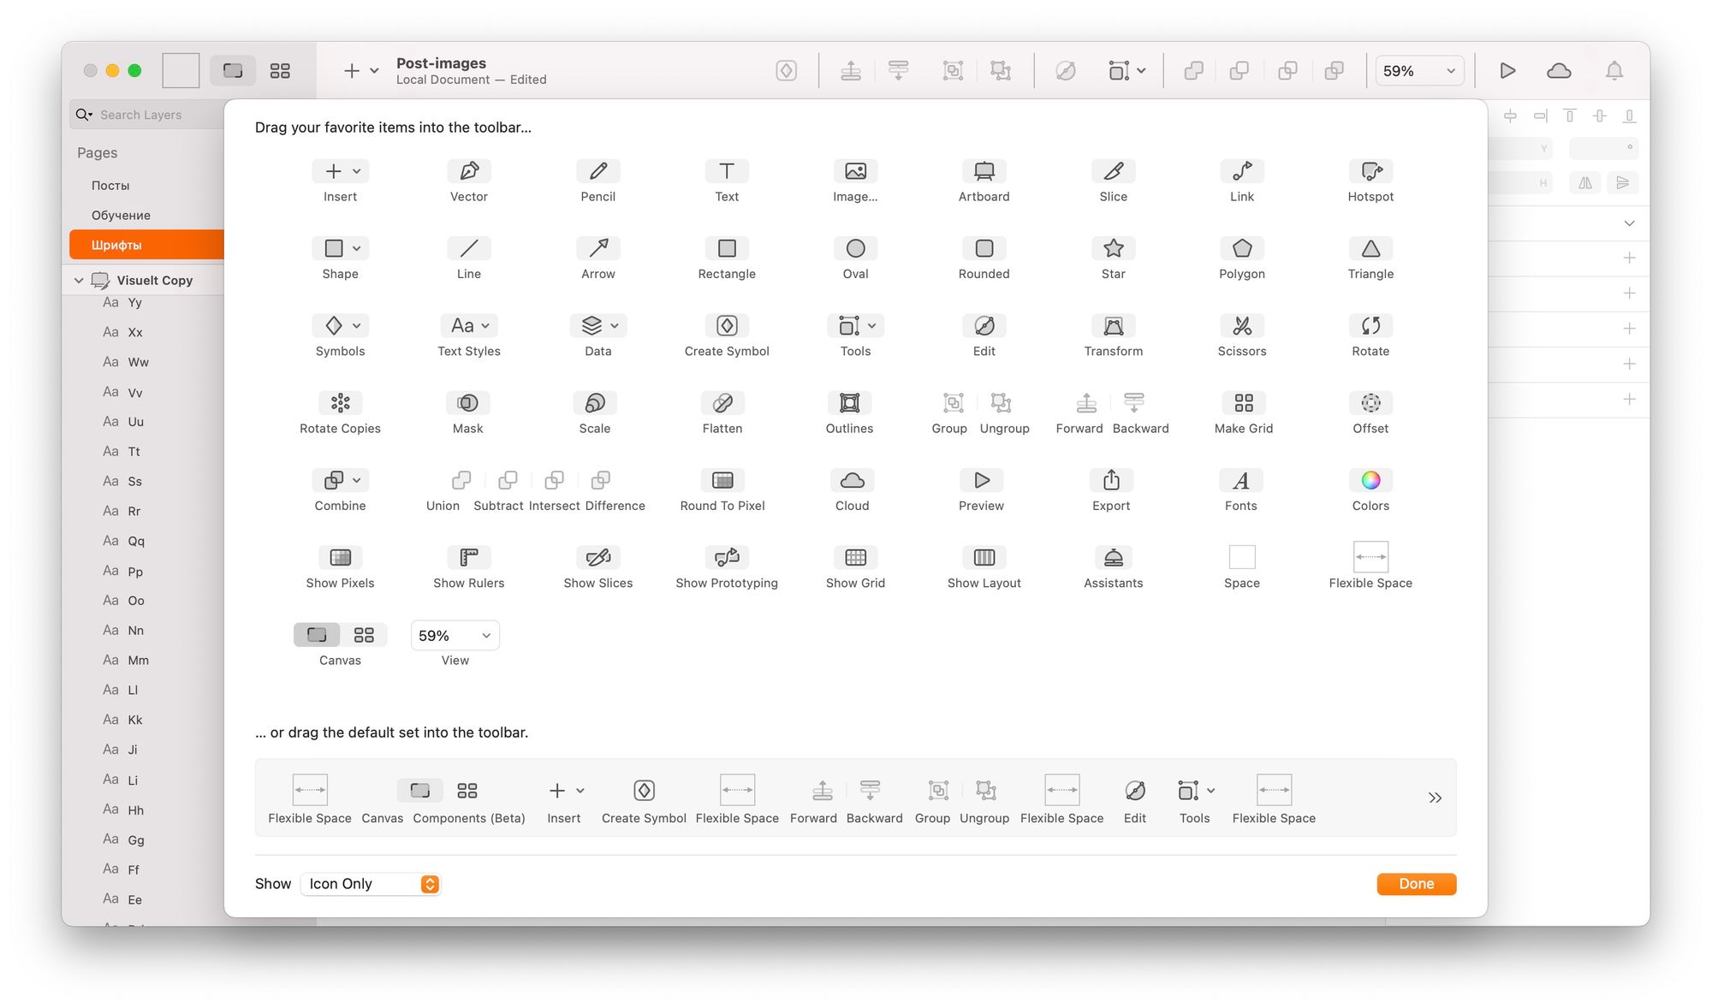Collapse the Visuelt Copy artboard
This screenshot has width=1712, height=1008.
click(x=79, y=281)
